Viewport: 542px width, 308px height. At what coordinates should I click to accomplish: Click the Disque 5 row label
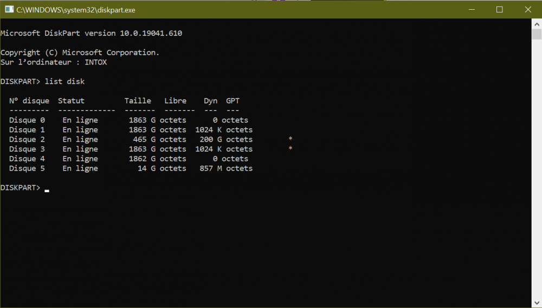click(27, 169)
